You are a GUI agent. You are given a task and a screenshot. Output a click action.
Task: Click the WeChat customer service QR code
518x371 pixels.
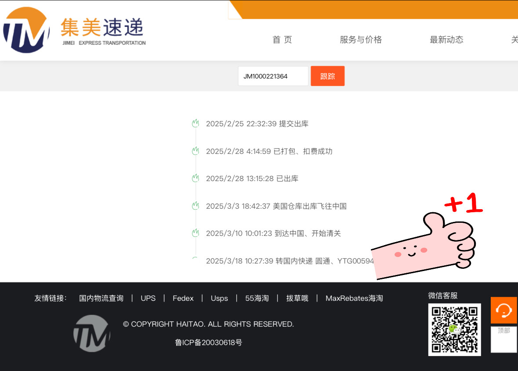(x=454, y=329)
